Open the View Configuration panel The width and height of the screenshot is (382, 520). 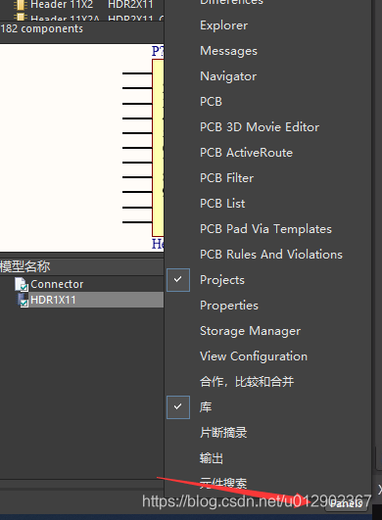pyautogui.click(x=254, y=356)
